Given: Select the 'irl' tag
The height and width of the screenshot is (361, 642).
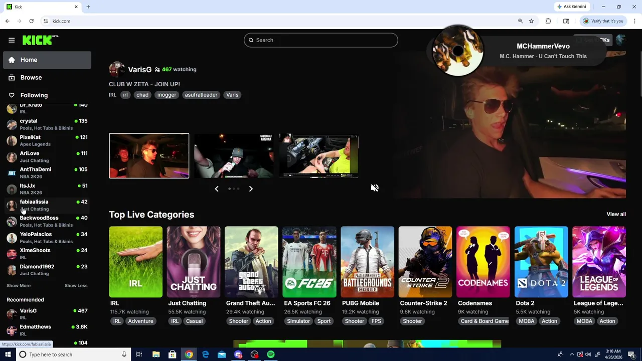Looking at the screenshot, I should tap(125, 95).
